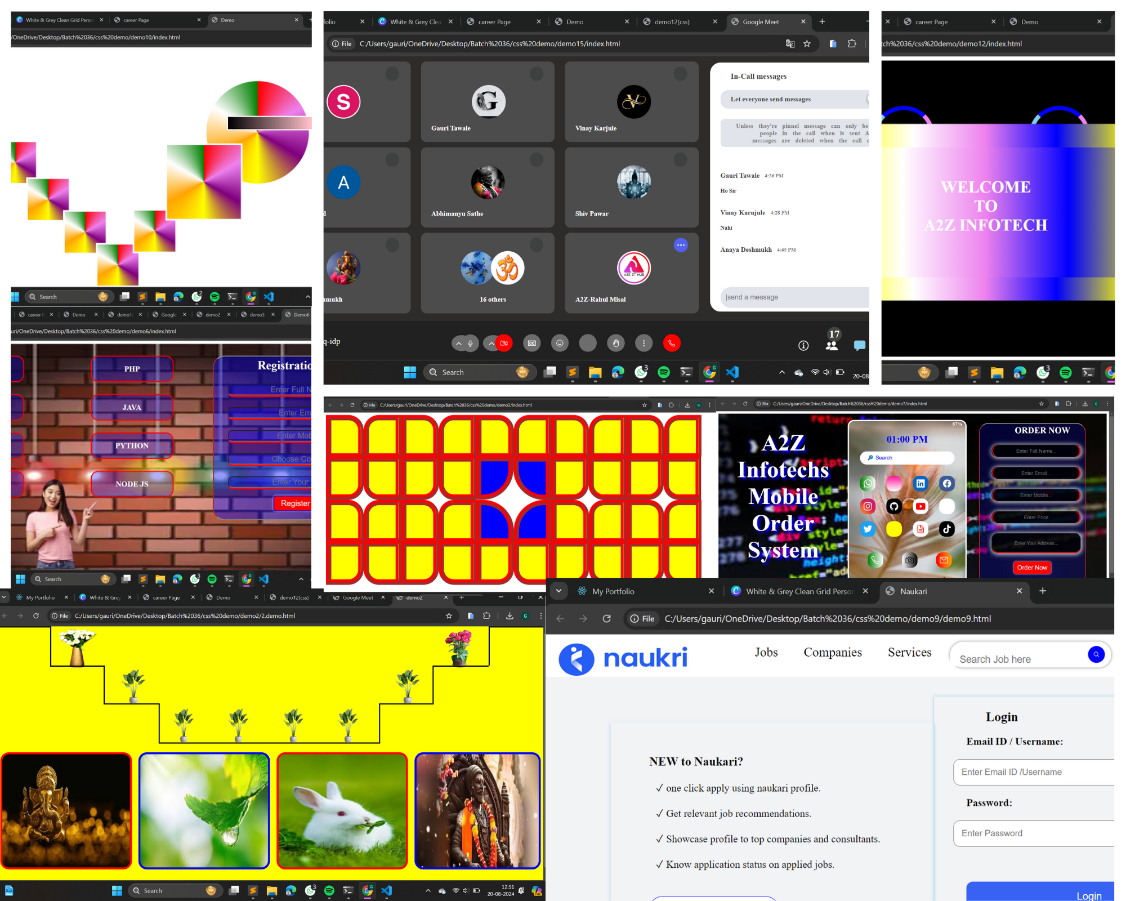This screenshot has width=1126, height=901.
Task: Show participants list with 17 badge
Action: click(833, 340)
